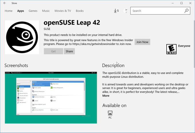Minimize the Store window
The width and height of the screenshot is (195, 133).
(173, 3)
